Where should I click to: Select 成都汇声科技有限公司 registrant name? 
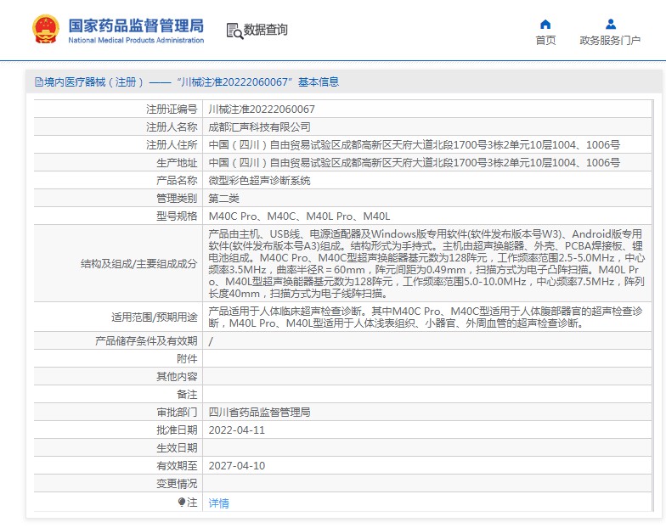pyautogui.click(x=260, y=127)
